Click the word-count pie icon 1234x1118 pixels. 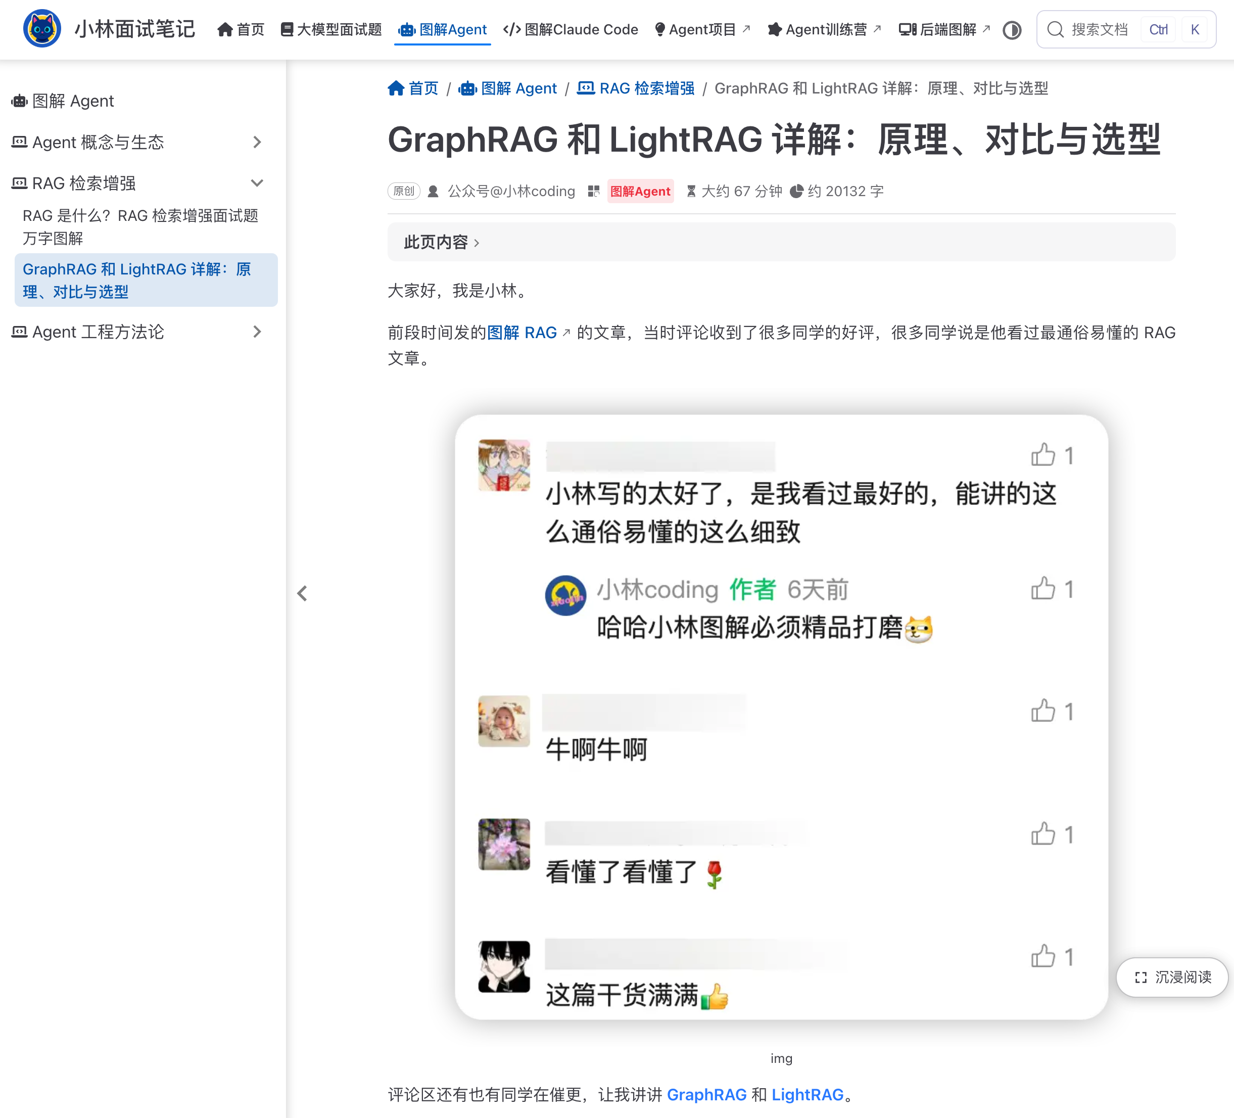coord(796,191)
